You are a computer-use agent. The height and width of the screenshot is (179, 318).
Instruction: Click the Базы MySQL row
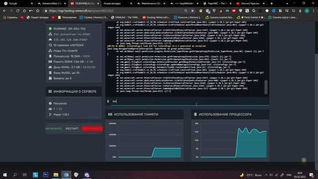coord(64,73)
